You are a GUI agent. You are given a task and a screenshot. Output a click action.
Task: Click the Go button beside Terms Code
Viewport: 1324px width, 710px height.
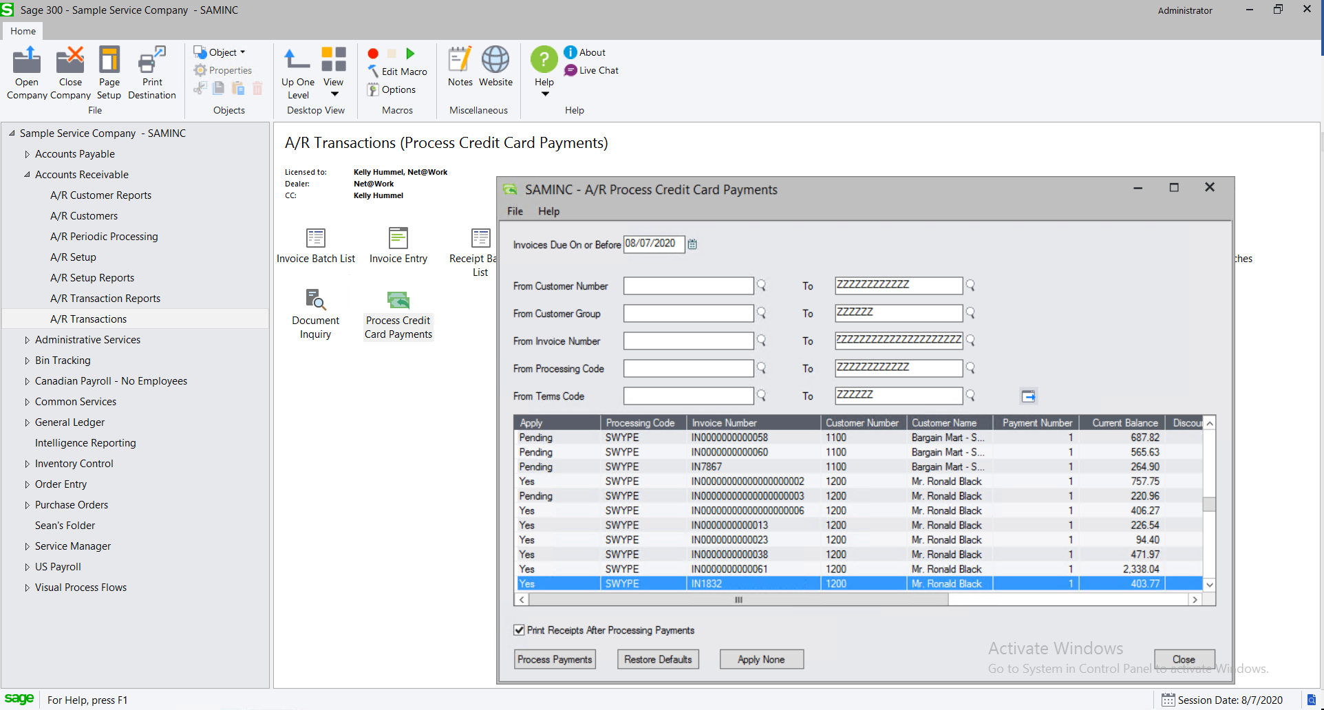(1028, 396)
